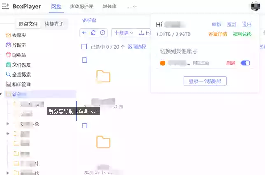
Task: Select the 网盘文件 tab
Action: [x=28, y=24]
